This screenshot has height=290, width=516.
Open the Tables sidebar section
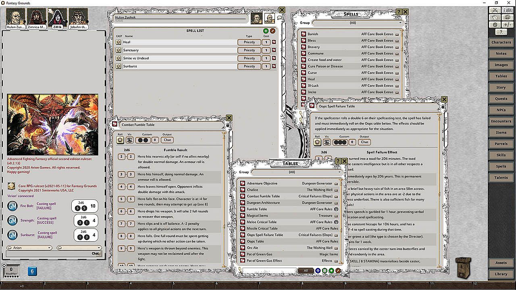501,76
